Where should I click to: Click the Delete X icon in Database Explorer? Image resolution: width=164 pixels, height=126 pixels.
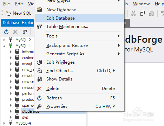click(15, 32)
